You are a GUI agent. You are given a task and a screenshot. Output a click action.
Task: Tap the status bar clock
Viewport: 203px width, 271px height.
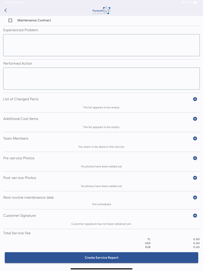(8, 2)
